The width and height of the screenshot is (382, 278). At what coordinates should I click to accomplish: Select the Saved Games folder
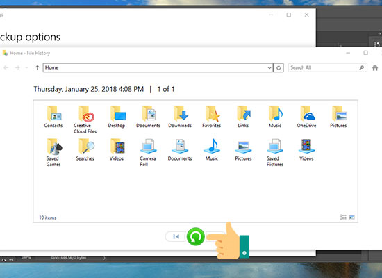53,152
